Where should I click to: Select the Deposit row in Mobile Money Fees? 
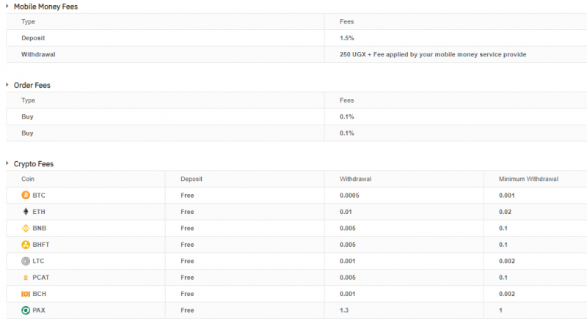tap(296, 38)
